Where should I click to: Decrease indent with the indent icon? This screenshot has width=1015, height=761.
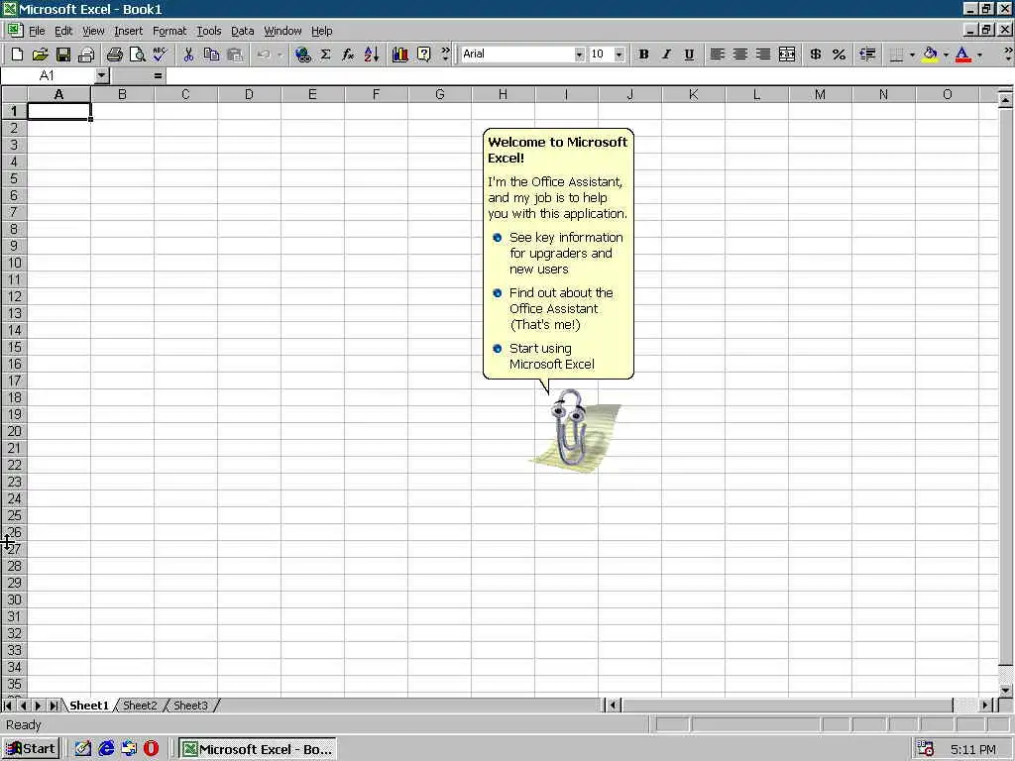867,54
